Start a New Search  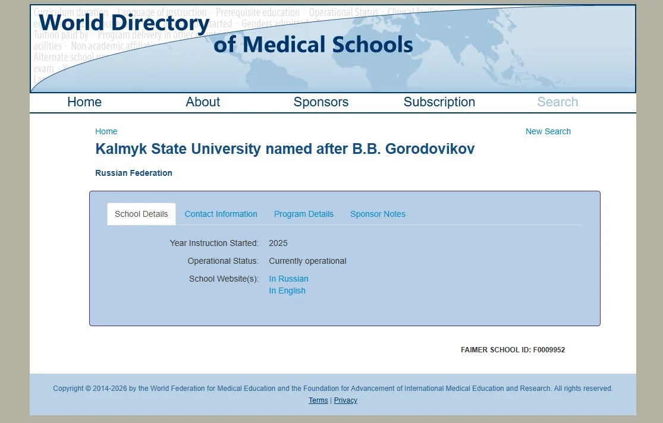coord(548,131)
